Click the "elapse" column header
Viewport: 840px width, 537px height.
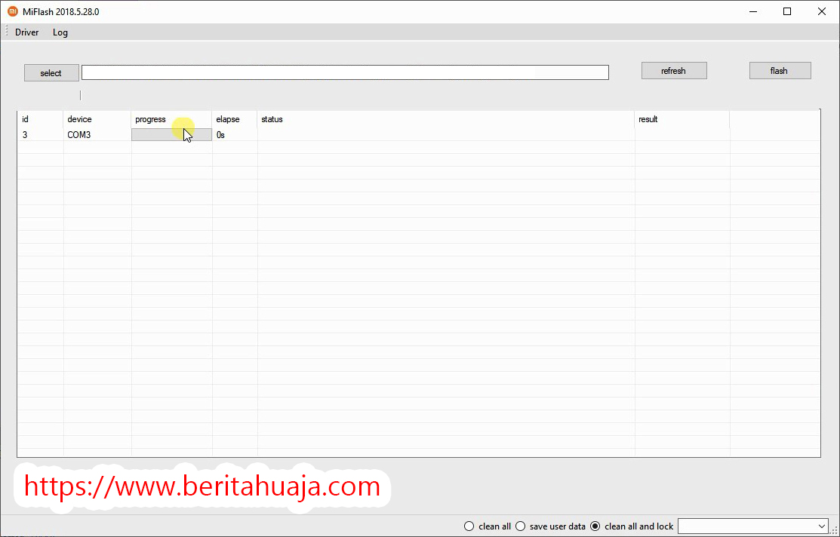(x=228, y=119)
